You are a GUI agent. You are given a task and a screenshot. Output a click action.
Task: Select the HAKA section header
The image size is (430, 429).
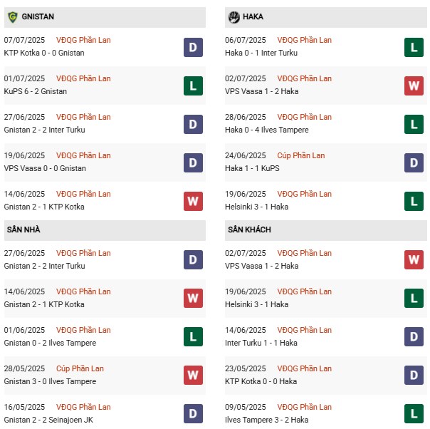(253, 16)
